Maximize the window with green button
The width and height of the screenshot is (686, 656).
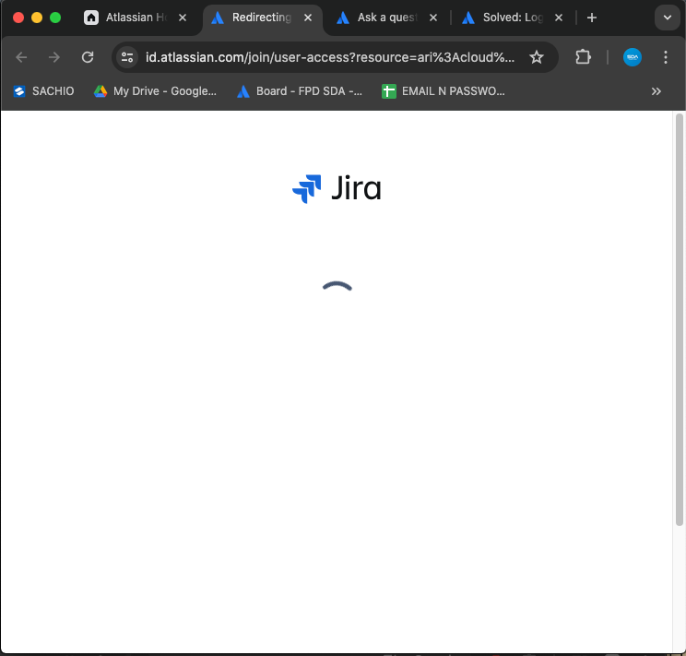[x=55, y=18]
